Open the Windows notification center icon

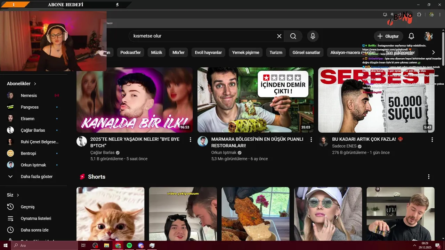438,245
